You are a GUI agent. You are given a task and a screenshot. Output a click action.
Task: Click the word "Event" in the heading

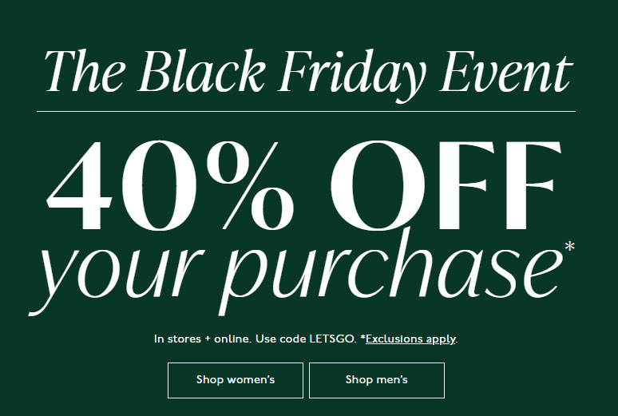click(x=505, y=72)
